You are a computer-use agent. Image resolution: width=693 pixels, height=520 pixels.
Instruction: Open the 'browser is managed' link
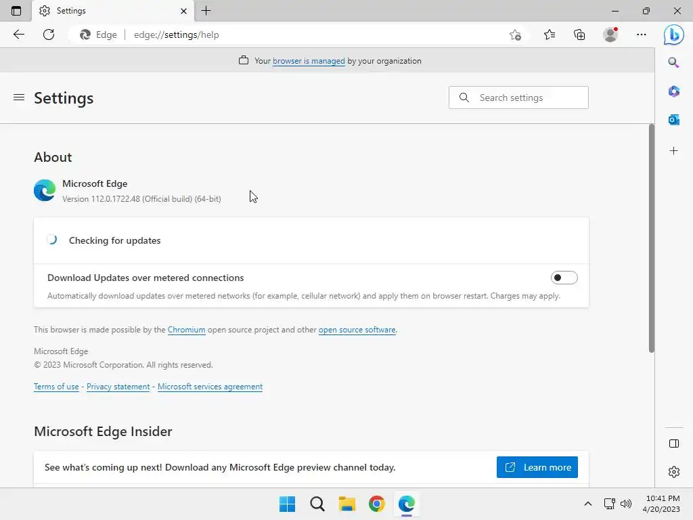pyautogui.click(x=309, y=61)
